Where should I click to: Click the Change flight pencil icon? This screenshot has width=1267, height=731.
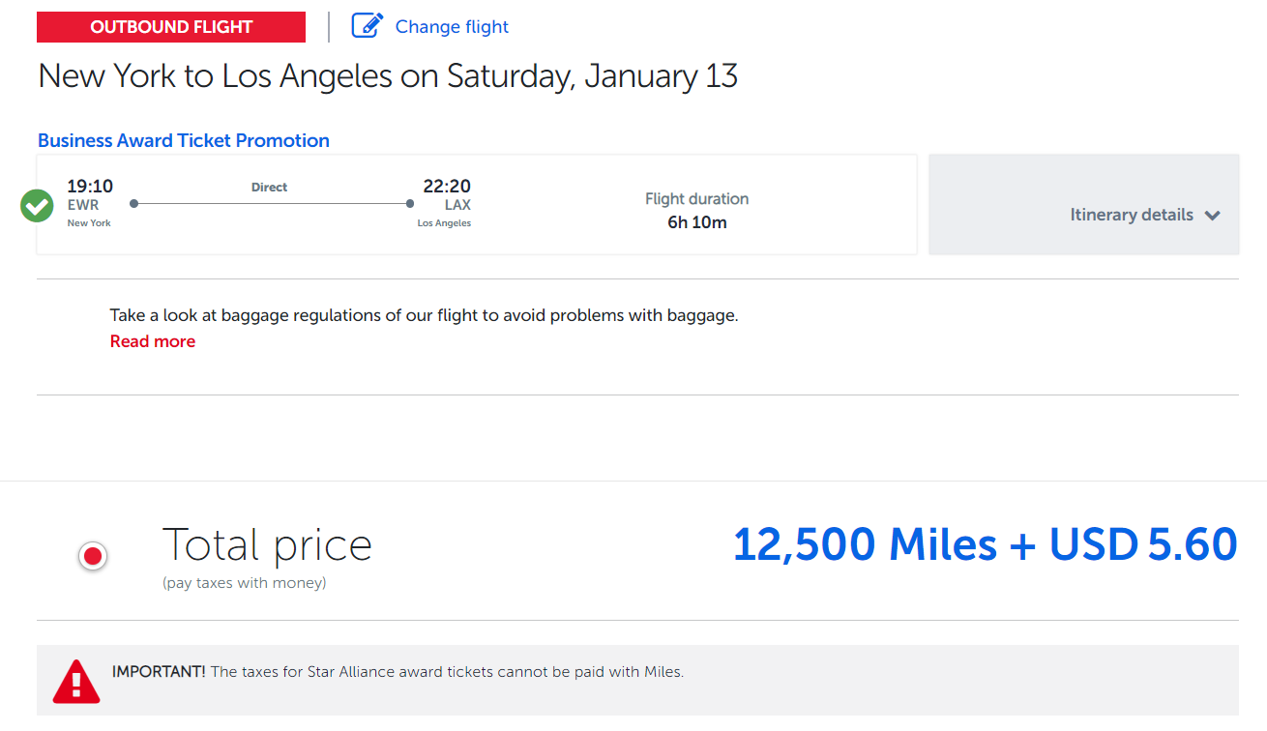tap(368, 26)
